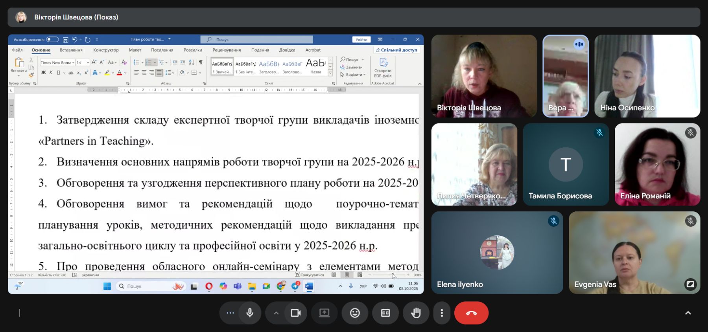Click the red font color swatch

pyautogui.click(x=119, y=73)
